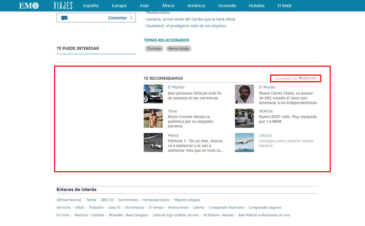Open 'Consejos para comprar vuelos baratos' headline
Viewport: 365px width, 226px height.
286,143
